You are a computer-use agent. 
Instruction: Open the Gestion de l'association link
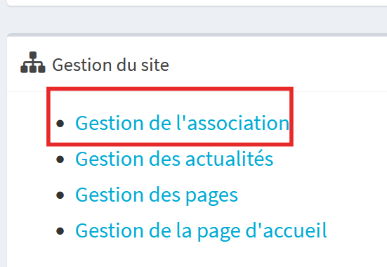(182, 123)
